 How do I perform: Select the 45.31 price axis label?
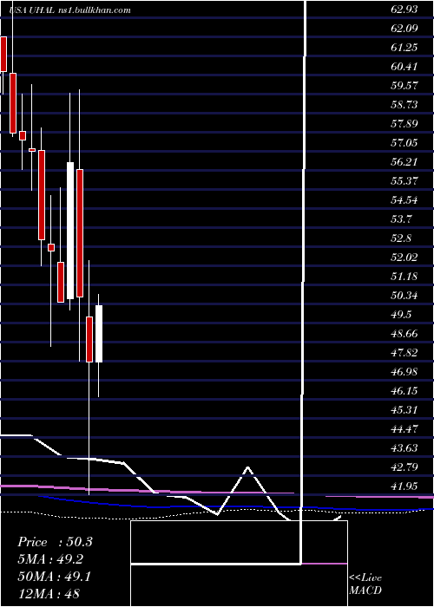coord(404,410)
